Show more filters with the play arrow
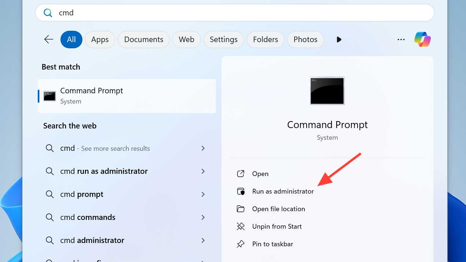 click(x=339, y=40)
